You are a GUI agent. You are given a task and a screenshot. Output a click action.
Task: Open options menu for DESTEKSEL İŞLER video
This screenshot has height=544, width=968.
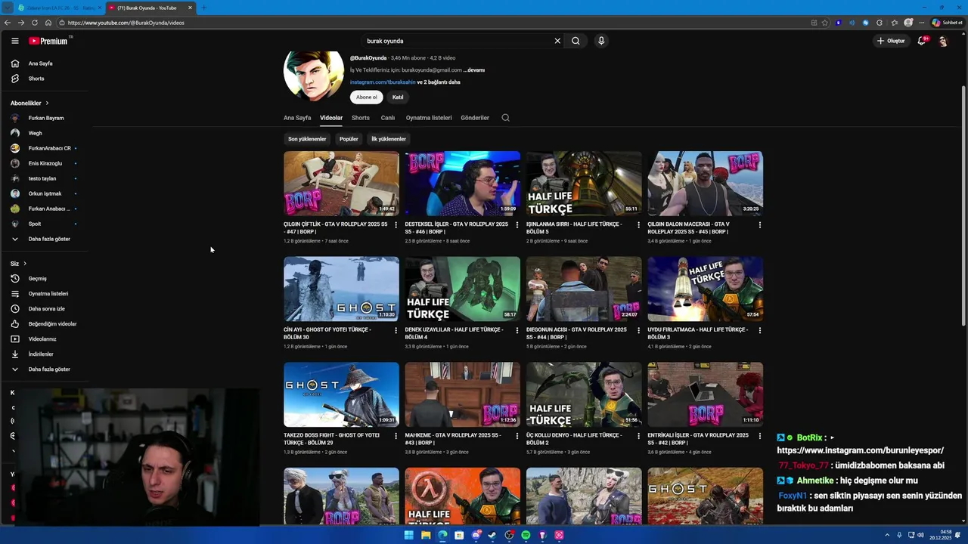517,225
